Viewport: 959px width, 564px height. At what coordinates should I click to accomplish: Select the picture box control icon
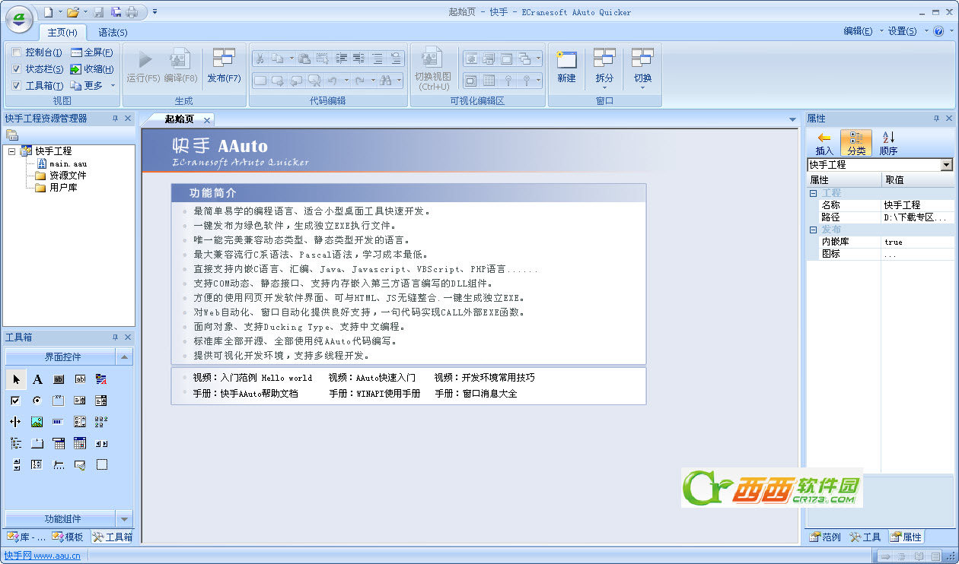click(x=37, y=422)
